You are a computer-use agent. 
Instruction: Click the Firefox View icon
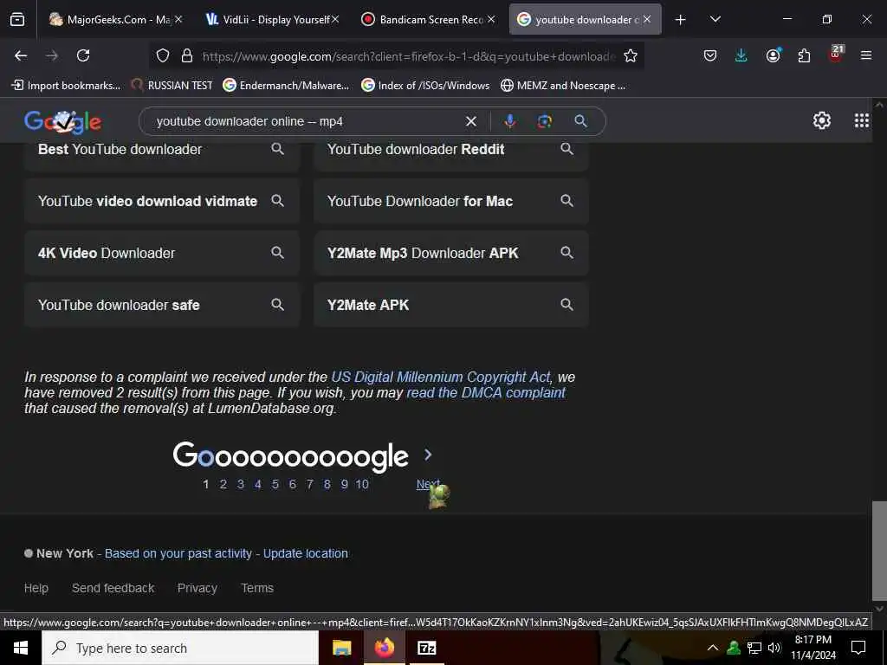(17, 20)
